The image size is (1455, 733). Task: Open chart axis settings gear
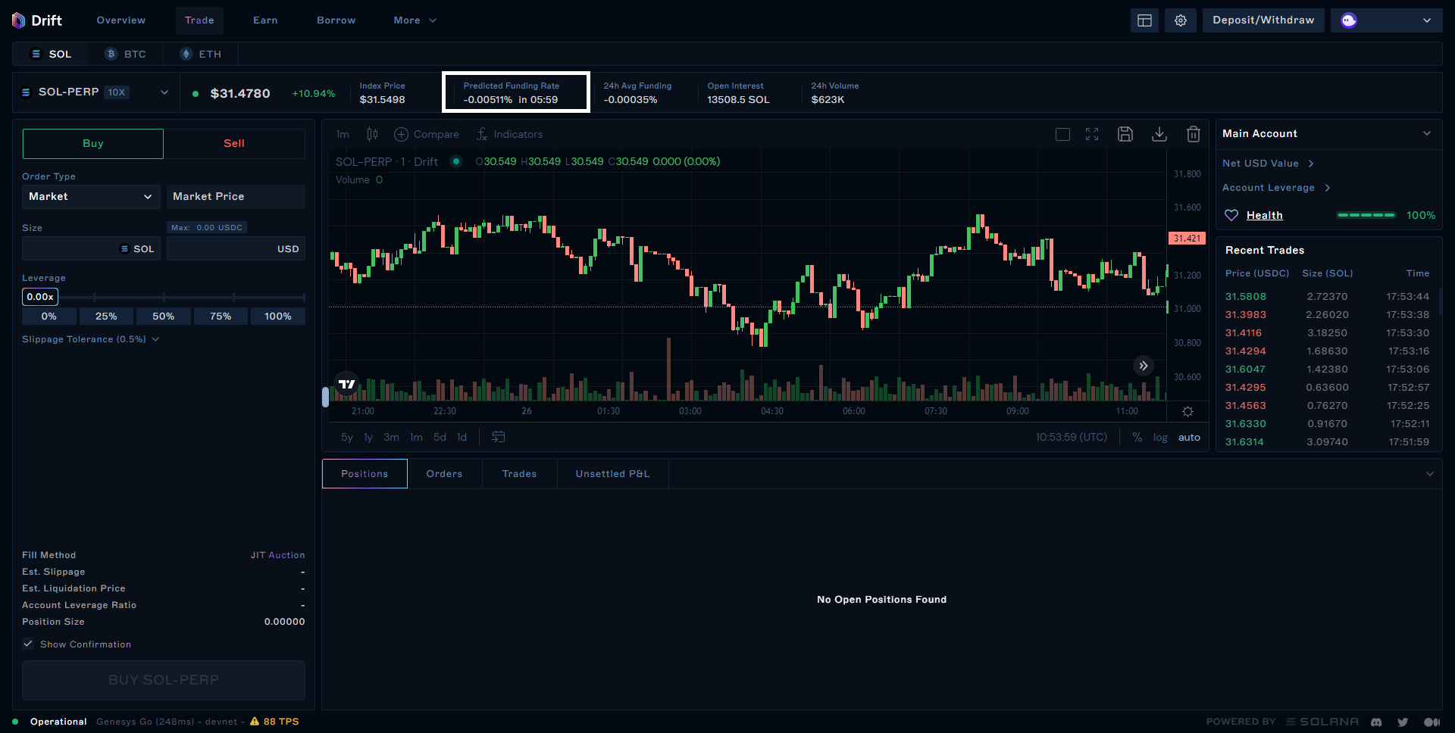(1187, 411)
